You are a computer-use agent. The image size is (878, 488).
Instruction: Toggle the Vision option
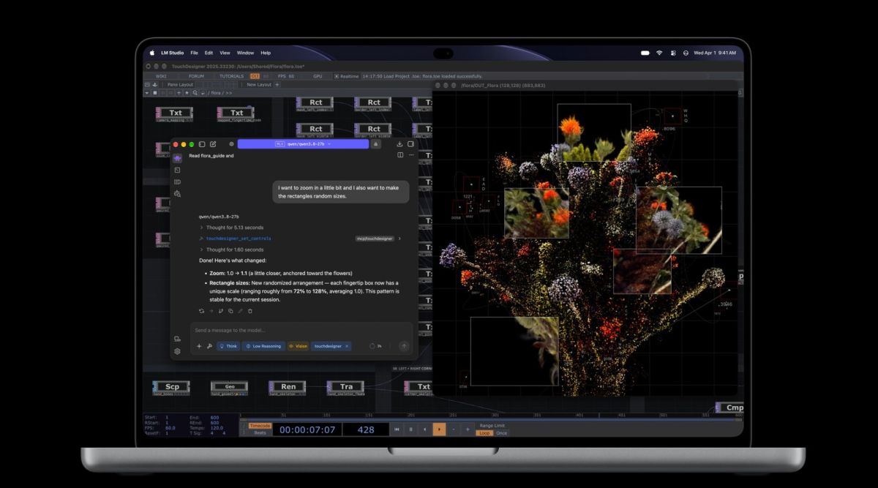tap(298, 346)
